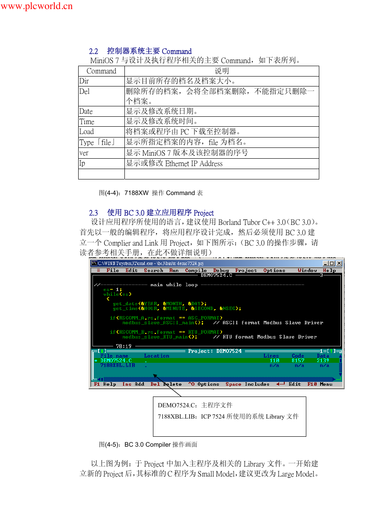Viewport: 375px width, 531px height.
Task: Select the 7188XBL.LIB project file row
Action: (x=216, y=365)
